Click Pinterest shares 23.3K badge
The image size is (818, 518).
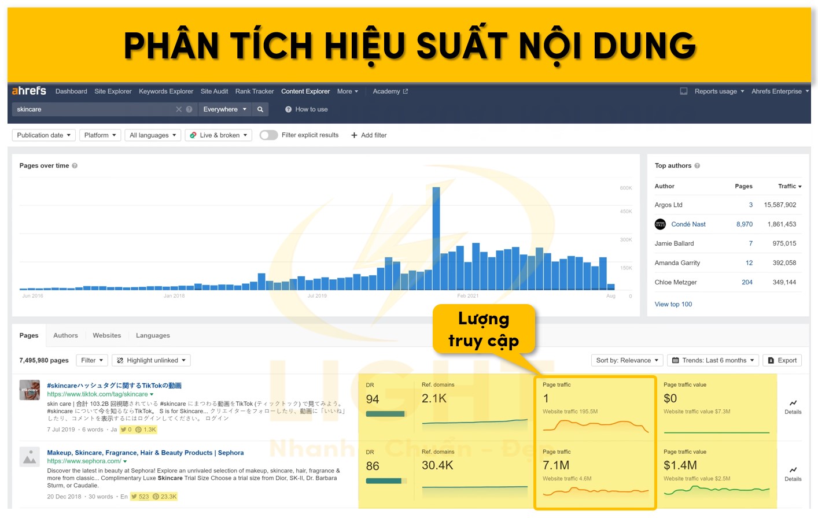pos(165,497)
